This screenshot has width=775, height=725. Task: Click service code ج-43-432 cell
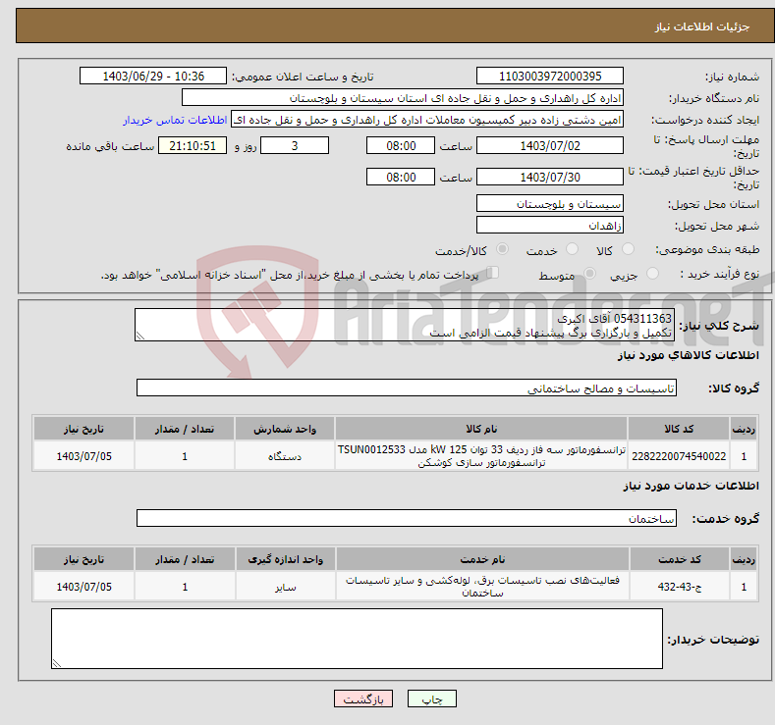coord(679,587)
